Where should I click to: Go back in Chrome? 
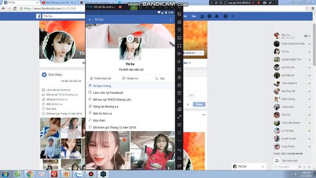3,8
